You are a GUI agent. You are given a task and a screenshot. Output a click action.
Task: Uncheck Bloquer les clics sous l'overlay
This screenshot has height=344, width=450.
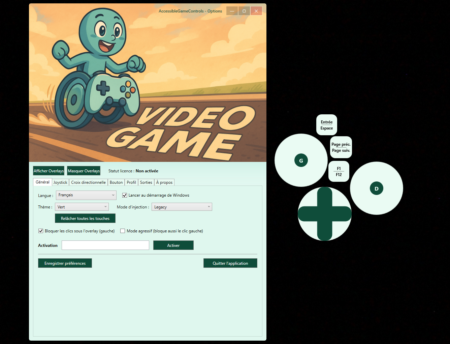(x=41, y=231)
